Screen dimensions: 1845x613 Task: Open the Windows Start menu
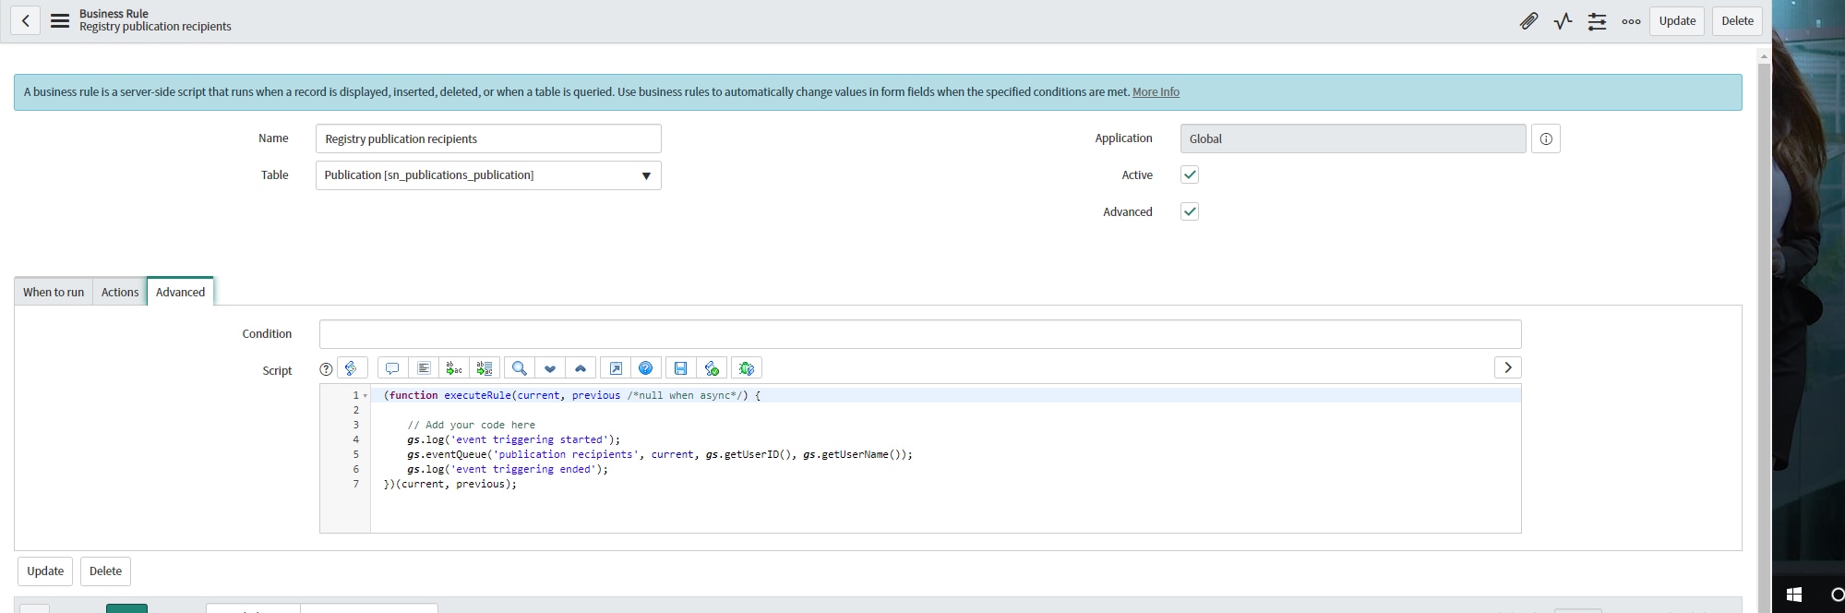pos(1793,595)
